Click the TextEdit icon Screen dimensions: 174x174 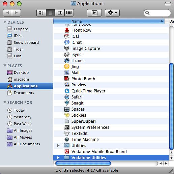(67, 134)
